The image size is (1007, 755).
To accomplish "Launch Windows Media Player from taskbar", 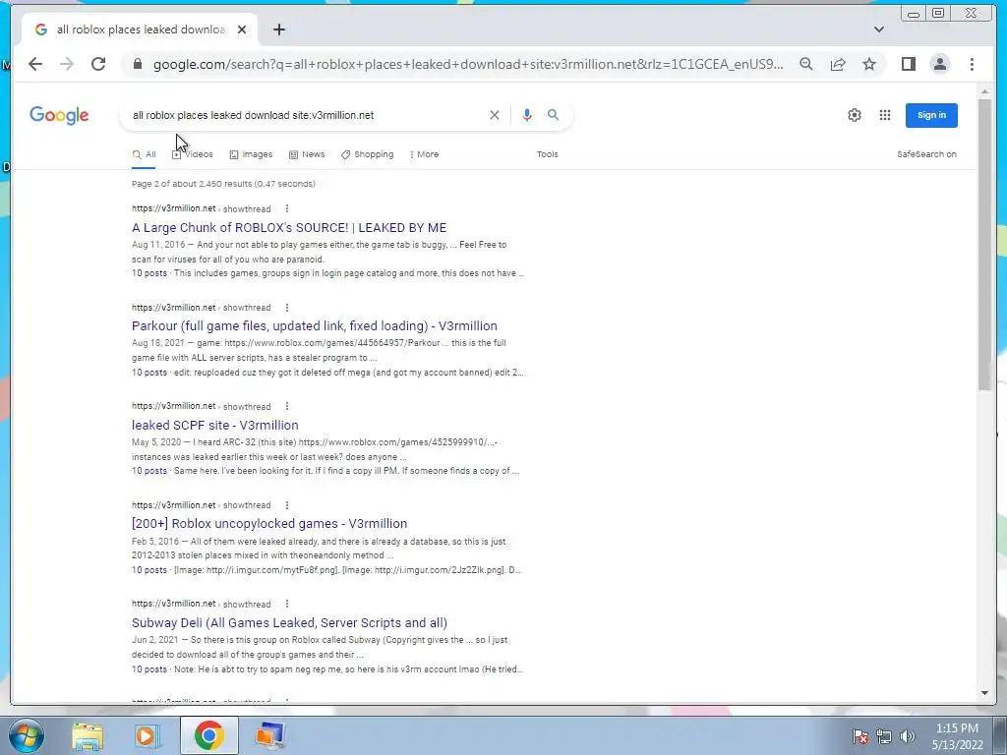I will 148,735.
